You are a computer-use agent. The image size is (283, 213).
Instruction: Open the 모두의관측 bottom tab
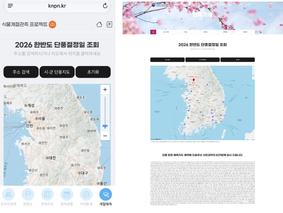coord(8,197)
